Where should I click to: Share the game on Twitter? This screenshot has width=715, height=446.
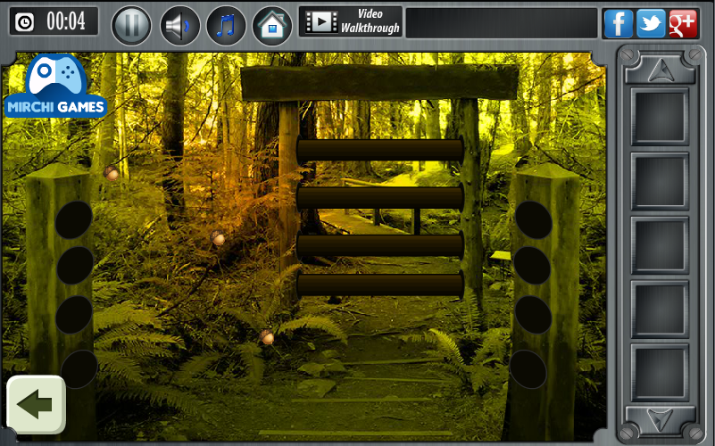coord(651,23)
